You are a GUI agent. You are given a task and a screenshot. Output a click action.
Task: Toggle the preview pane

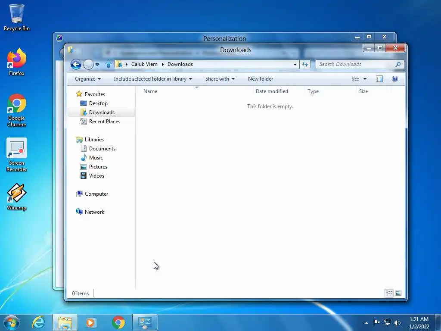pos(379,79)
